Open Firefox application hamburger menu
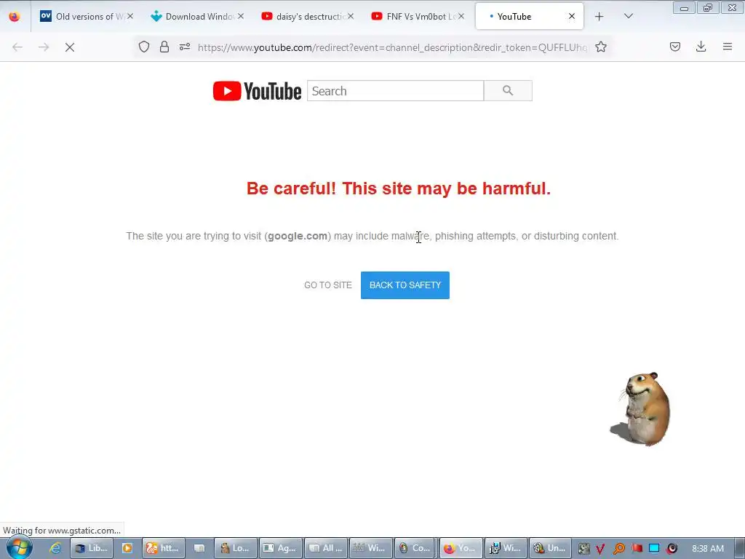Image resolution: width=745 pixels, height=559 pixels. [x=728, y=47]
